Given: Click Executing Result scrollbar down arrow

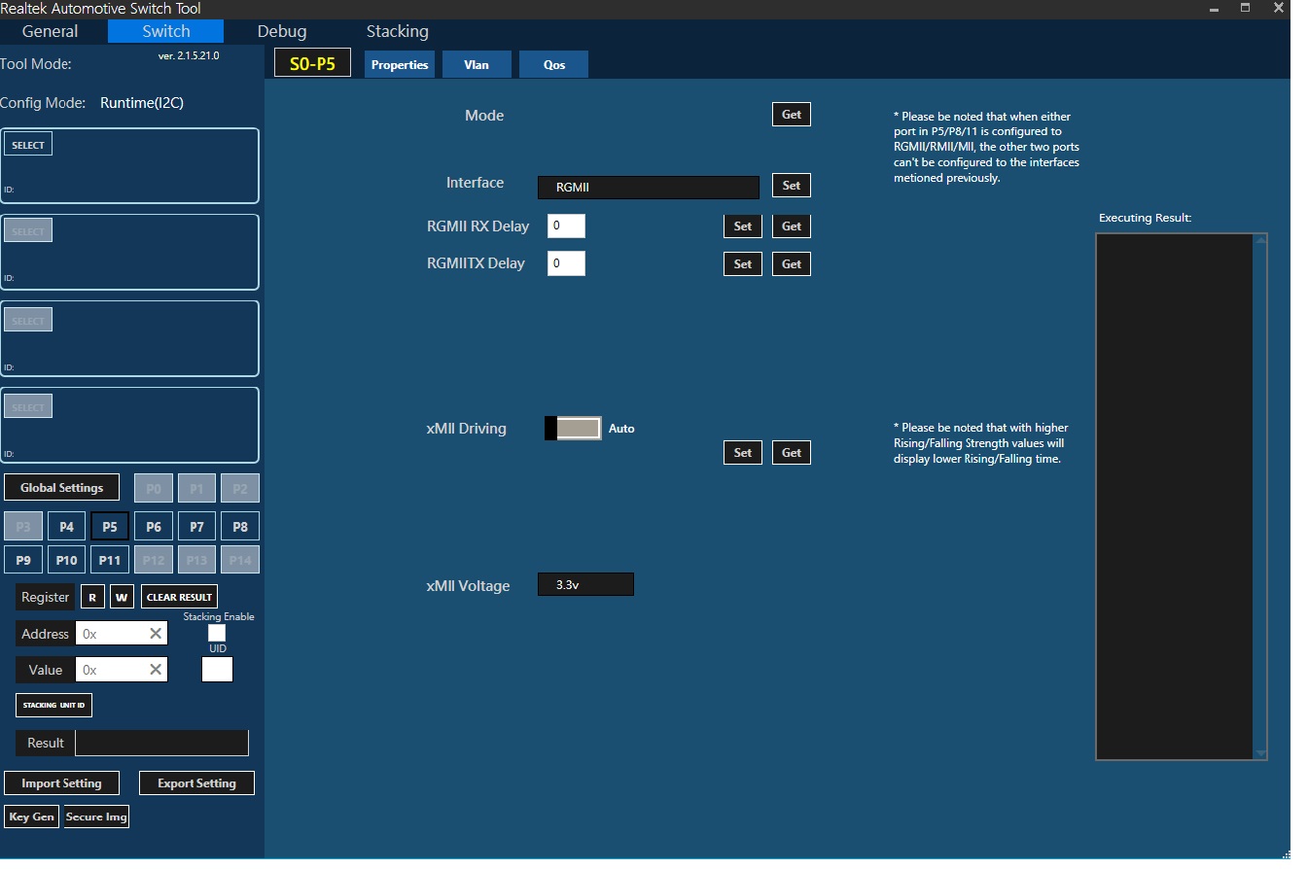Looking at the screenshot, I should [1261, 753].
